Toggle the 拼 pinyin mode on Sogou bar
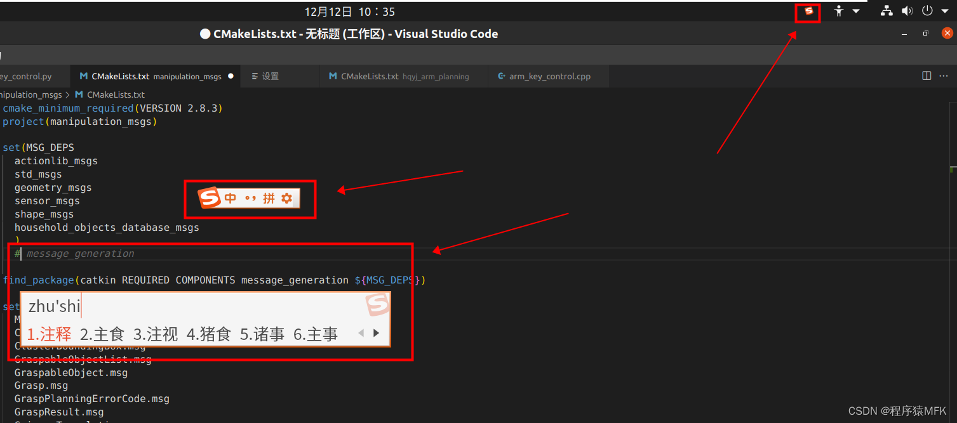 [269, 198]
